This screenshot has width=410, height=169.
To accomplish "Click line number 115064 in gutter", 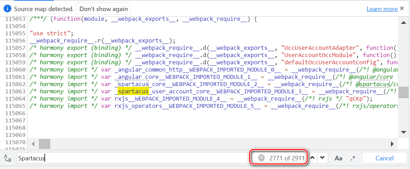I will click(x=15, y=99).
